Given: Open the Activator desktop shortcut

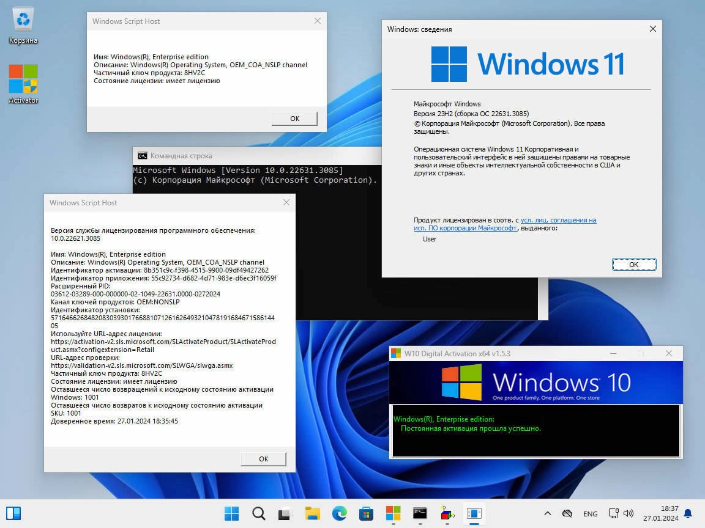Looking at the screenshot, I should tap(23, 84).
